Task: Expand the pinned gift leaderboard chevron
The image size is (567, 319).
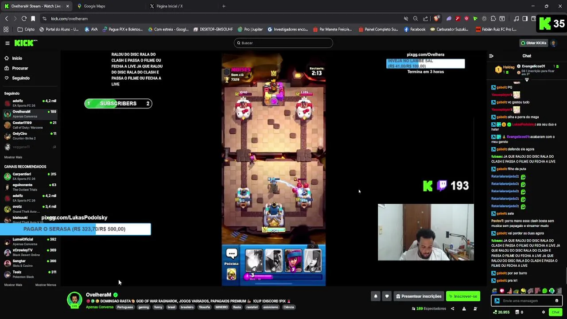Action: pos(527,80)
